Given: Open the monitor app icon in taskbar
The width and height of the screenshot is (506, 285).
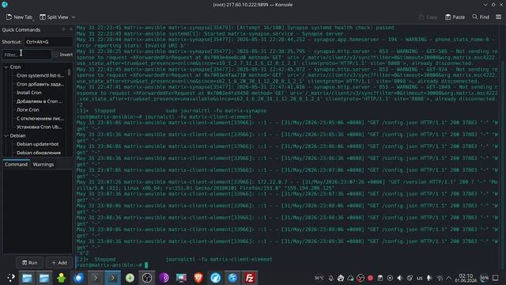Looking at the screenshot, I should coord(181,278).
